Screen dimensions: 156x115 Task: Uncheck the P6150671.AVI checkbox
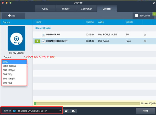coord(43,35)
